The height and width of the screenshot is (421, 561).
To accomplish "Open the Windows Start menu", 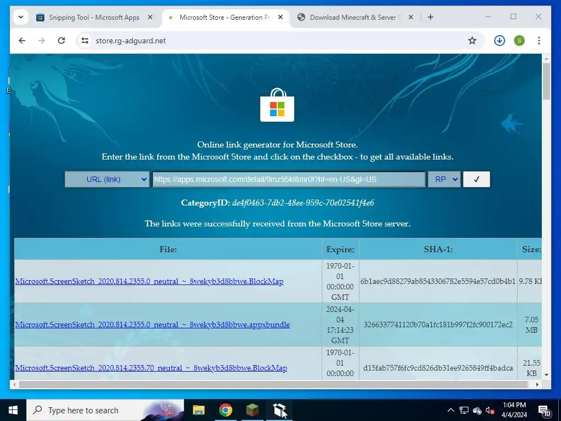I will [13, 410].
